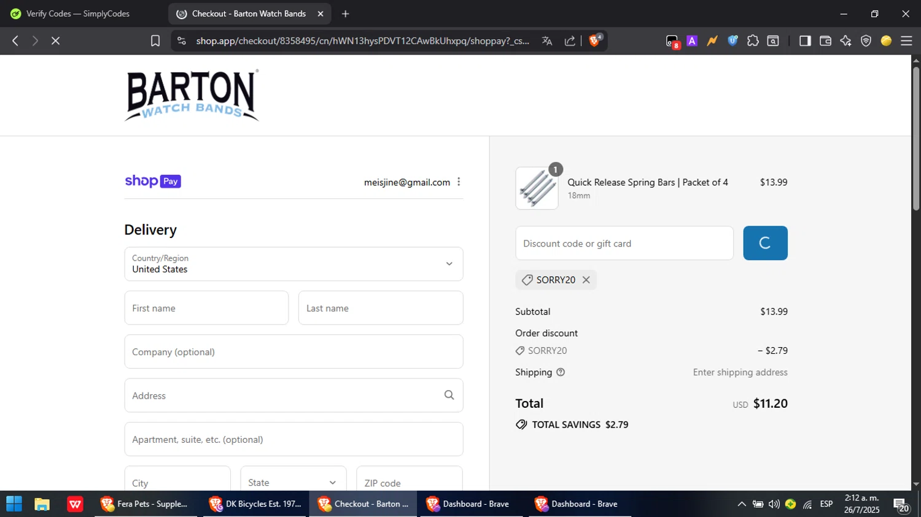
Task: Close the Checkout browser tab
Action: [321, 13]
